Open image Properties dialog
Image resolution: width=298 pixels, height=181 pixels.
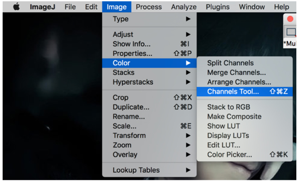click(149, 53)
